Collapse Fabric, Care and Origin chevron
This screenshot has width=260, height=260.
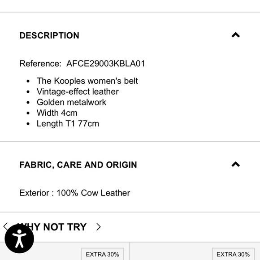[235, 165]
